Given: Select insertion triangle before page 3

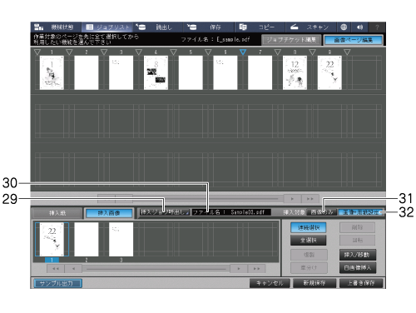Looking at the screenshot, I should 104,52.
